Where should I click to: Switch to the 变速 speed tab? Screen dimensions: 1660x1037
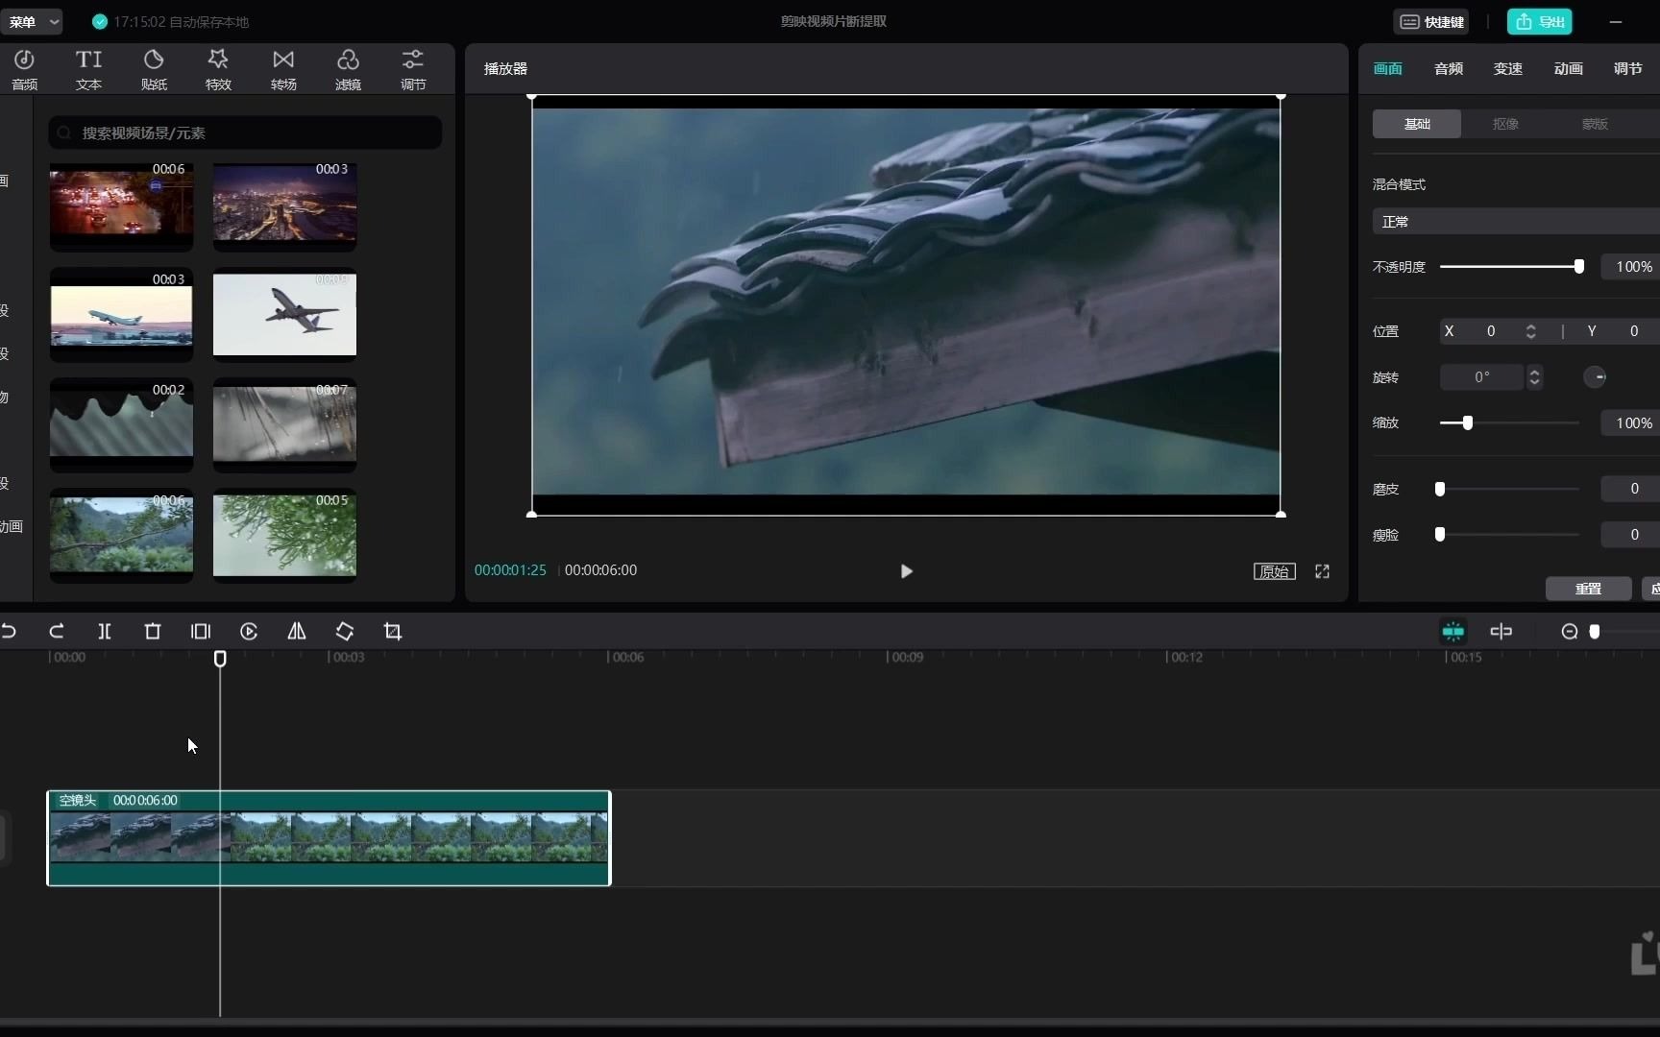click(1508, 68)
